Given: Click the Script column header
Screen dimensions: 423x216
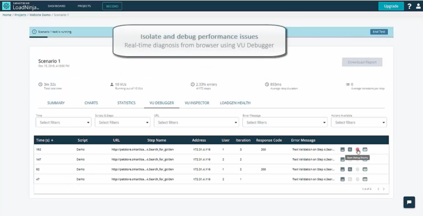Looking at the screenshot, I should (x=83, y=140).
